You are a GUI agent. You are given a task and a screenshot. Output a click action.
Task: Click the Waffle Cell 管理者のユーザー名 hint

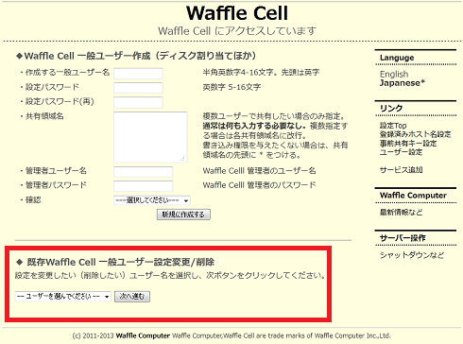tap(259, 171)
